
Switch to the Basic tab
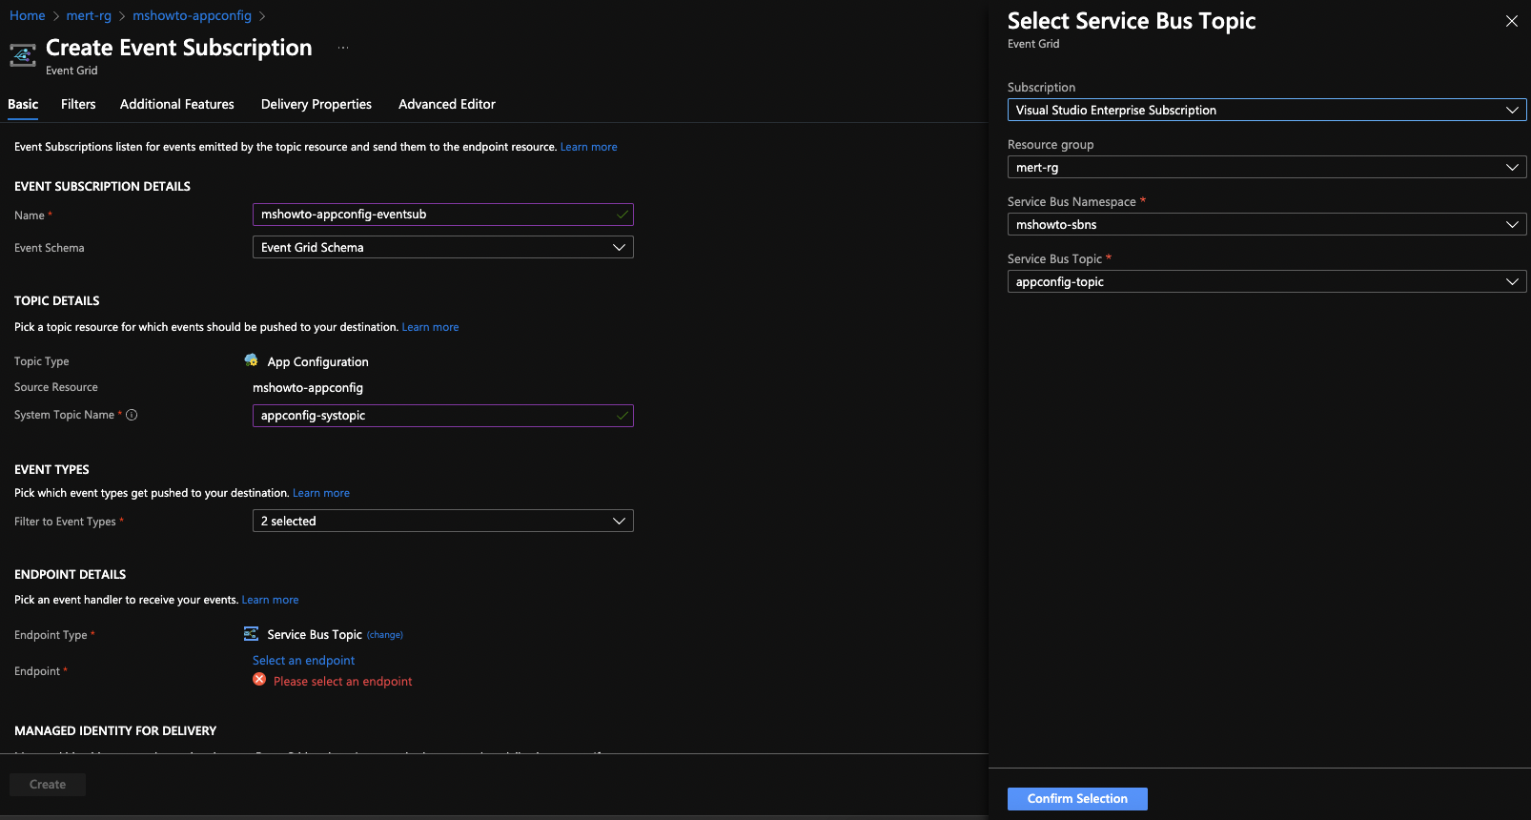point(23,104)
